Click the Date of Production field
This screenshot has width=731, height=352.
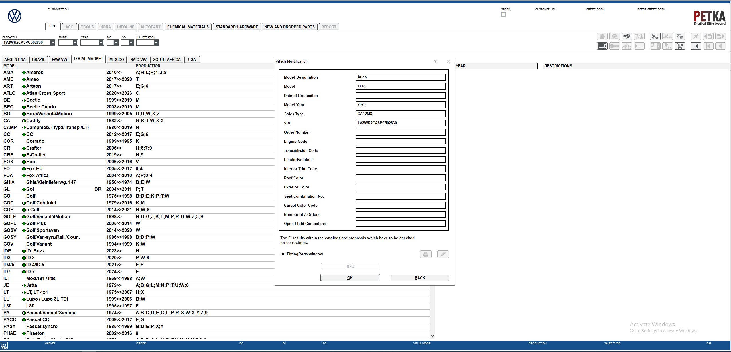[x=401, y=96]
